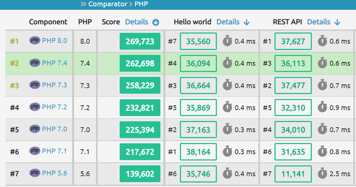Click the REST API stopwatch icon showing 0.6 ms in PHP 8.0 row
The height and width of the screenshot is (187, 356).
(322, 41)
